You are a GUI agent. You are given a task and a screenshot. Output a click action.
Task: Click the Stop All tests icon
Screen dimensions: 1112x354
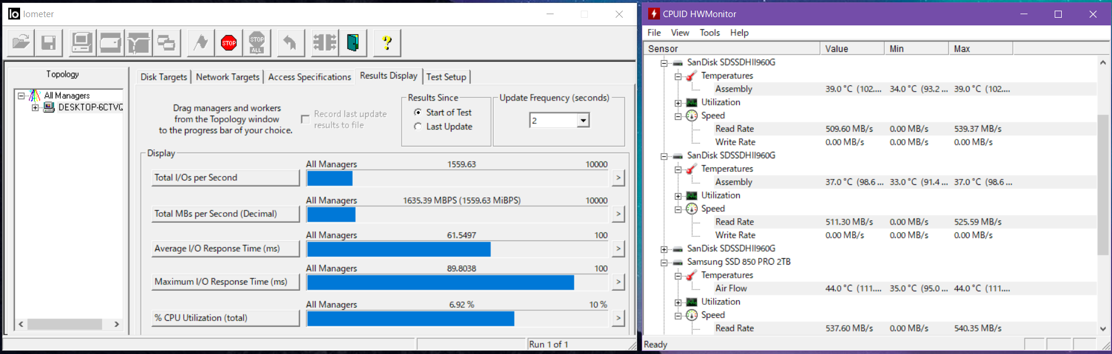pos(257,43)
